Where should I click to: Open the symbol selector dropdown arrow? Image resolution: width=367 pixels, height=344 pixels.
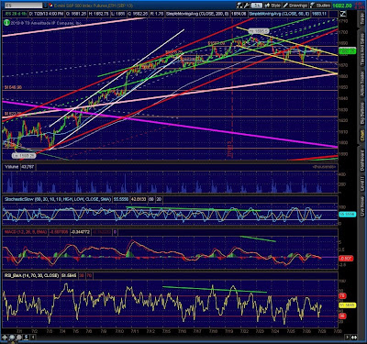click(x=45, y=6)
